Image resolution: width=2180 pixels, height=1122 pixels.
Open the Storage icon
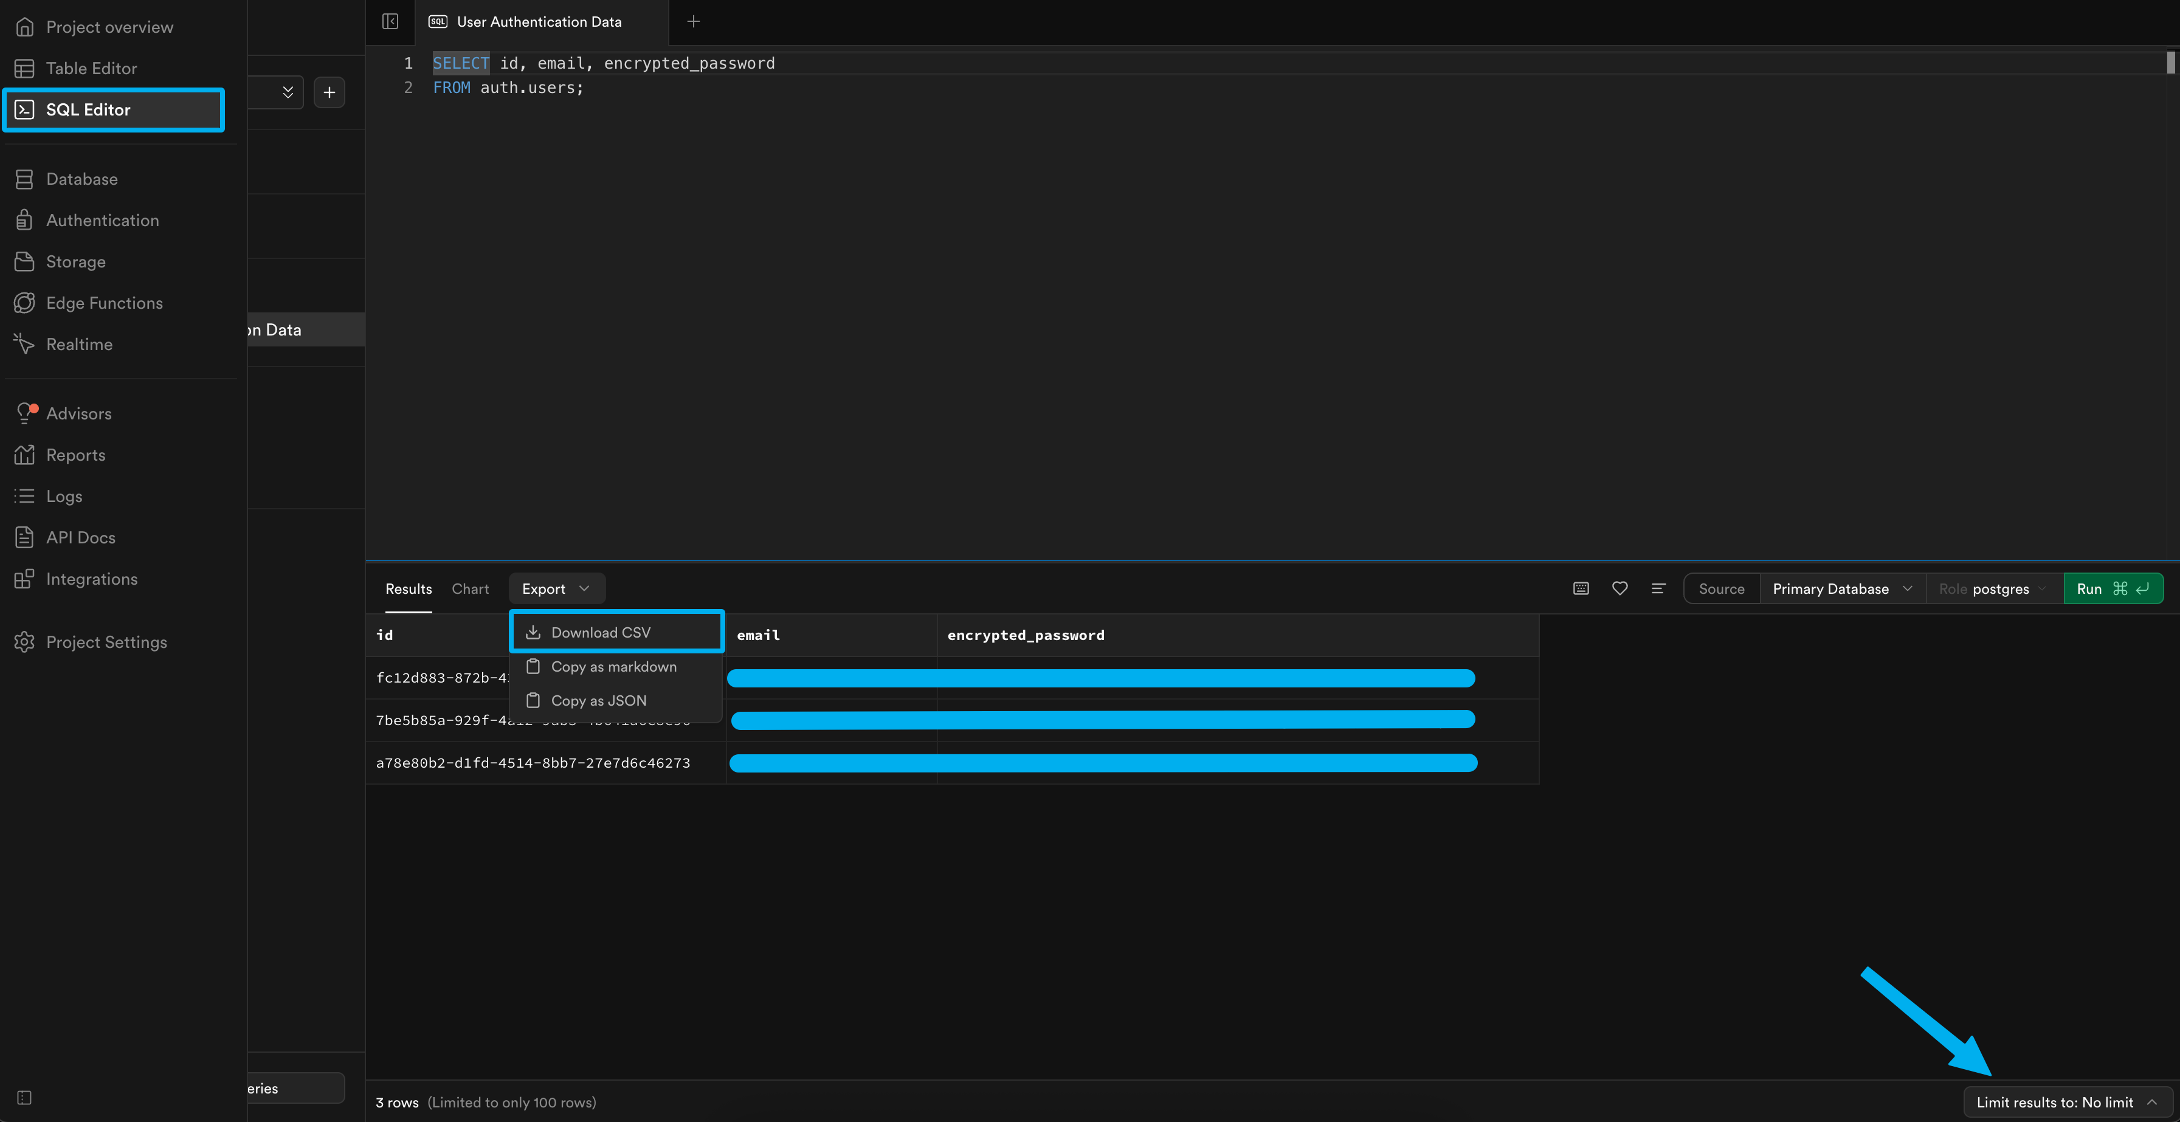tap(24, 263)
